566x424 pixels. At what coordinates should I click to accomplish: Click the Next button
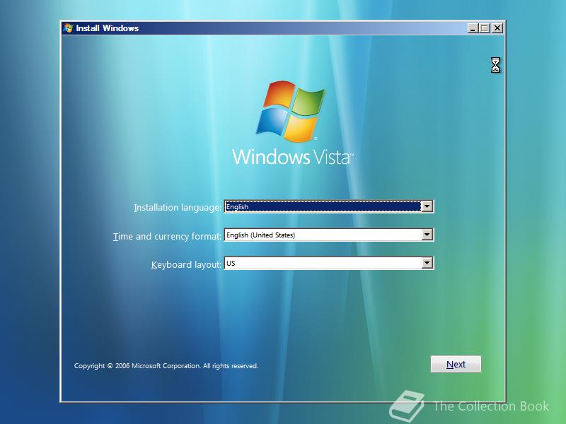(x=456, y=364)
